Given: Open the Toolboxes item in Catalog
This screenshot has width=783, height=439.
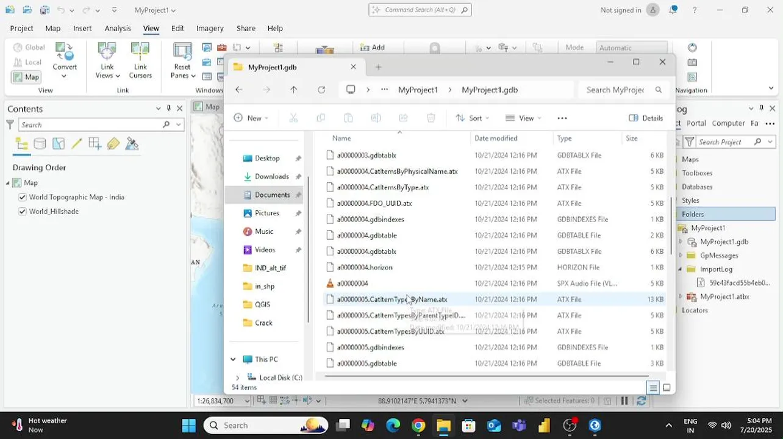Looking at the screenshot, I should tap(696, 173).
